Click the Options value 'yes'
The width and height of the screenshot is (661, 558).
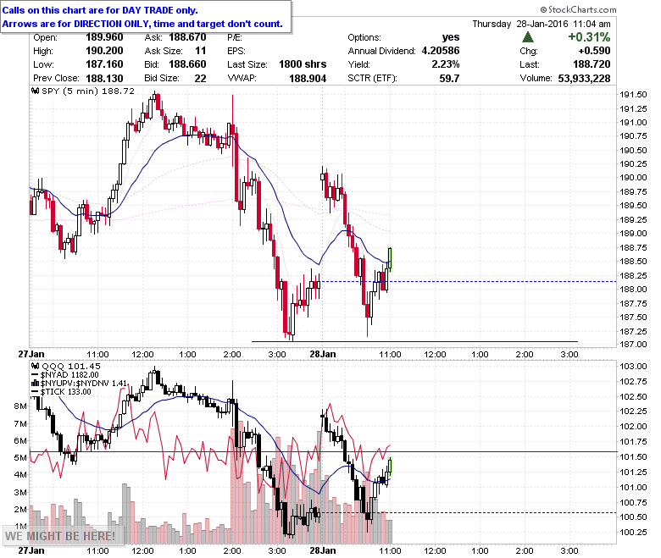(x=451, y=37)
